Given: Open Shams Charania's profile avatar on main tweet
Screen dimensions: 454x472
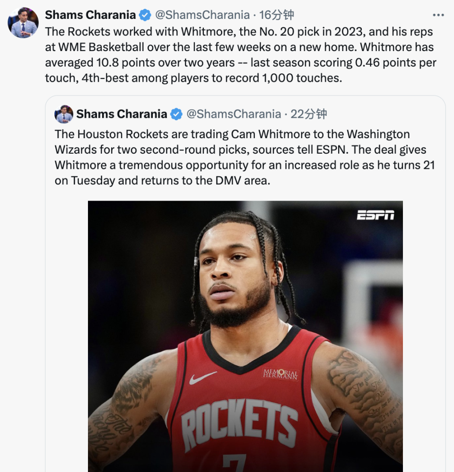Looking at the screenshot, I should (23, 23).
